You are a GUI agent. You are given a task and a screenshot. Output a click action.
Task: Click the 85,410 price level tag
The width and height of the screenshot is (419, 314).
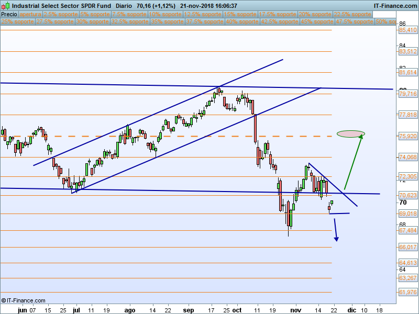[408, 30]
